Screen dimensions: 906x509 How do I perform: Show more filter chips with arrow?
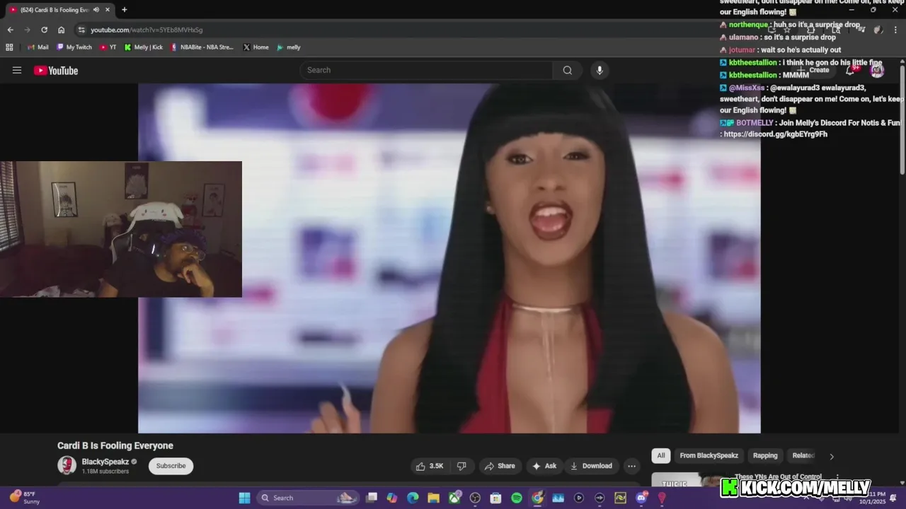click(832, 457)
